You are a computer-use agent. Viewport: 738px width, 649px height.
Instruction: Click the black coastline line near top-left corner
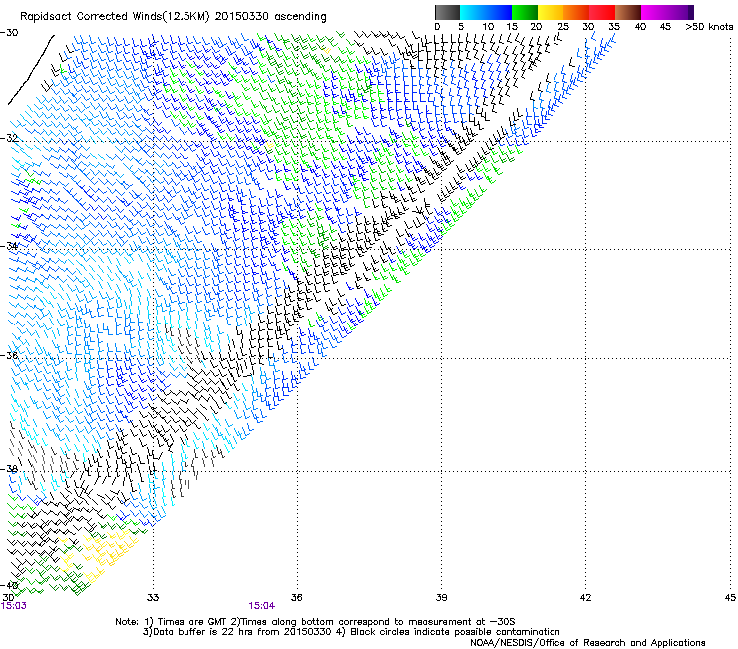point(32,69)
